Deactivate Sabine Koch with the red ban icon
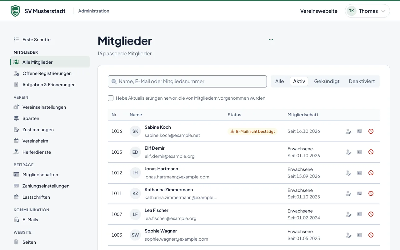 pos(371,131)
